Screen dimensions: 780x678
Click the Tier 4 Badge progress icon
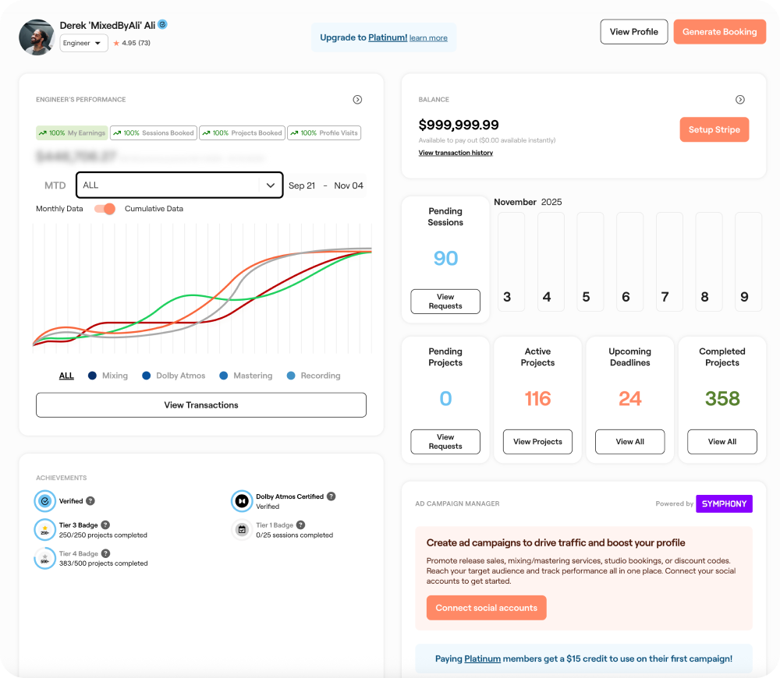[45, 558]
